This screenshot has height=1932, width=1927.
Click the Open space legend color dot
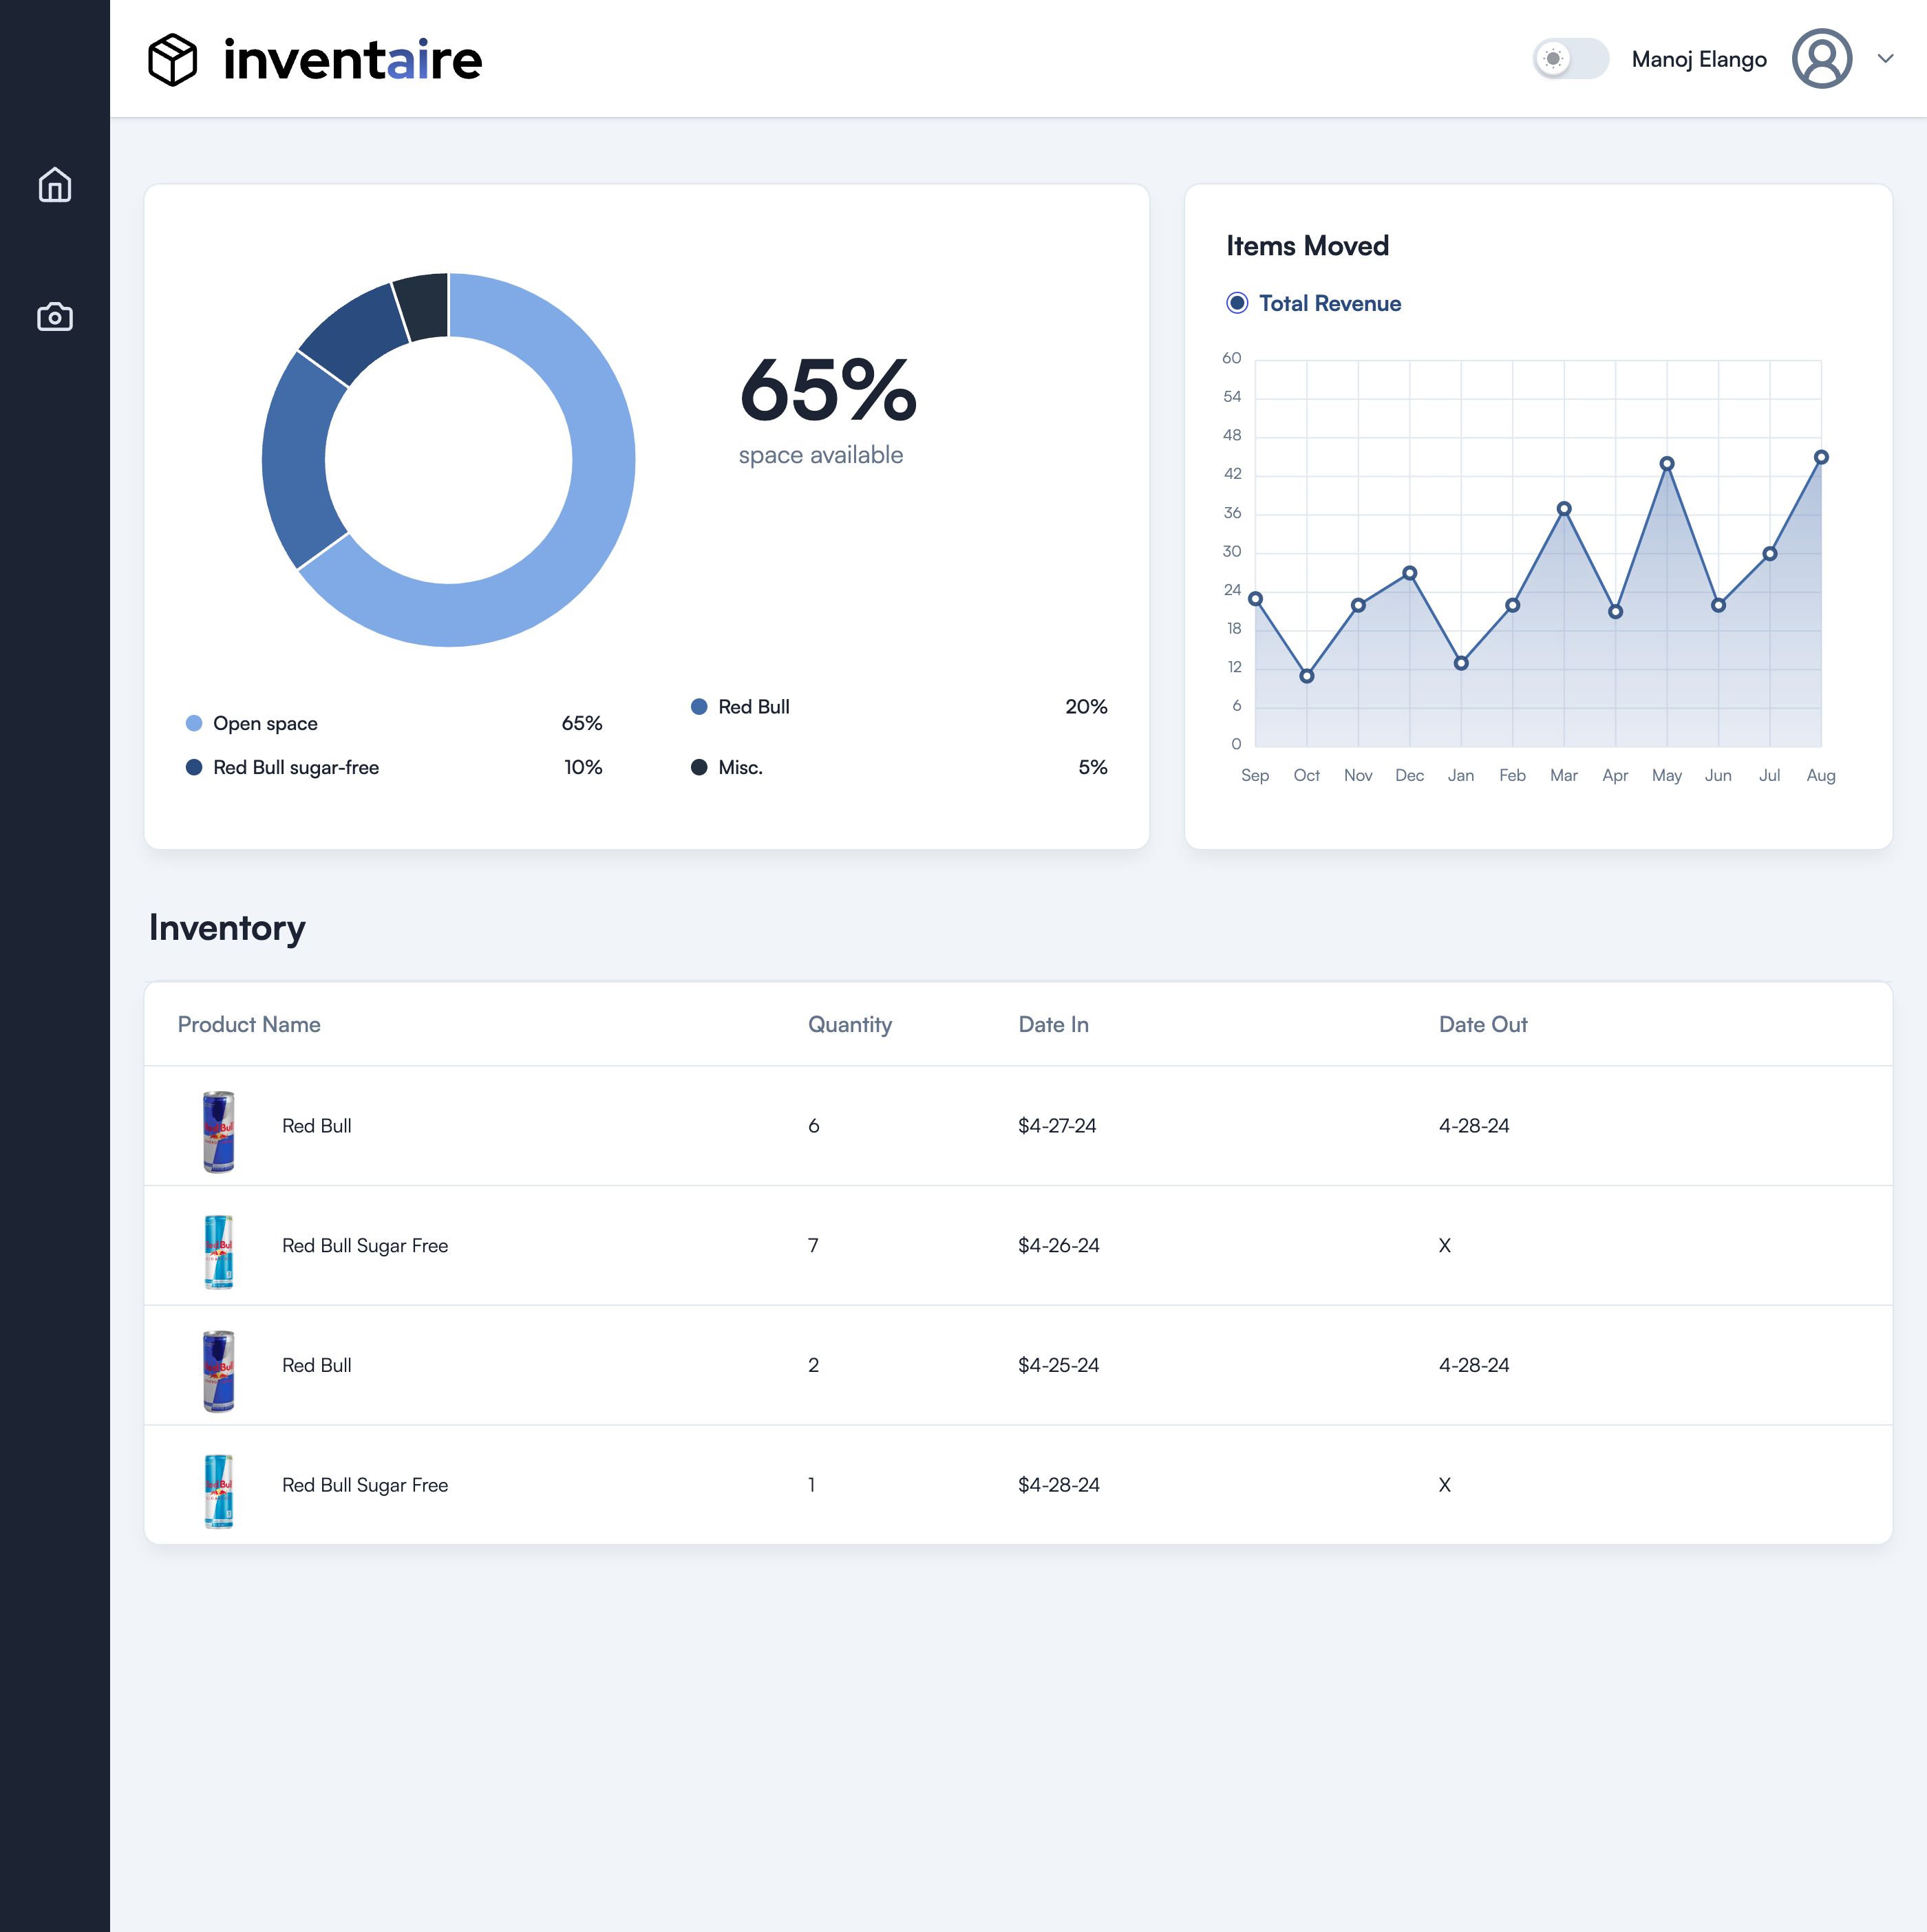click(x=194, y=723)
